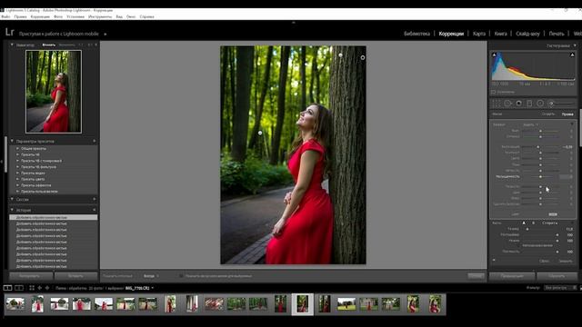The image size is (582, 327).
Task: Select the crop overlay tool
Action: click(497, 104)
